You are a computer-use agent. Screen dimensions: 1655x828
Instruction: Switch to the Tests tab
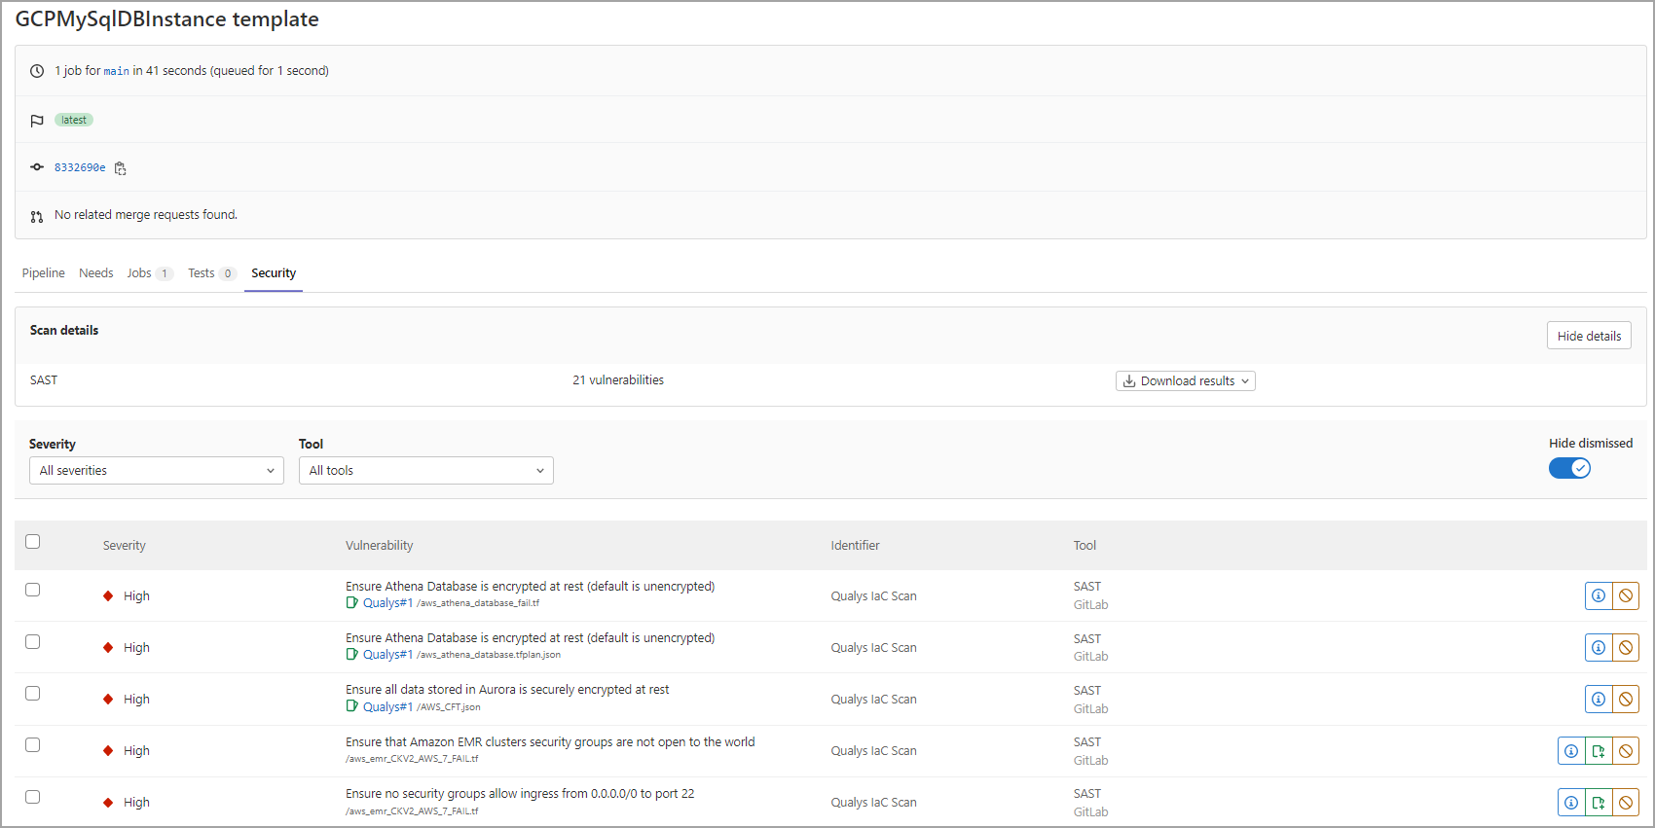pyautogui.click(x=212, y=273)
